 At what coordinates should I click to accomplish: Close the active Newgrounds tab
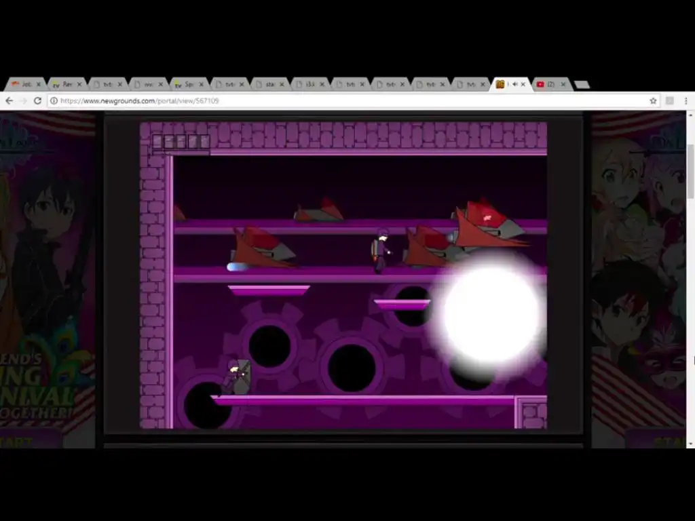[x=523, y=84]
